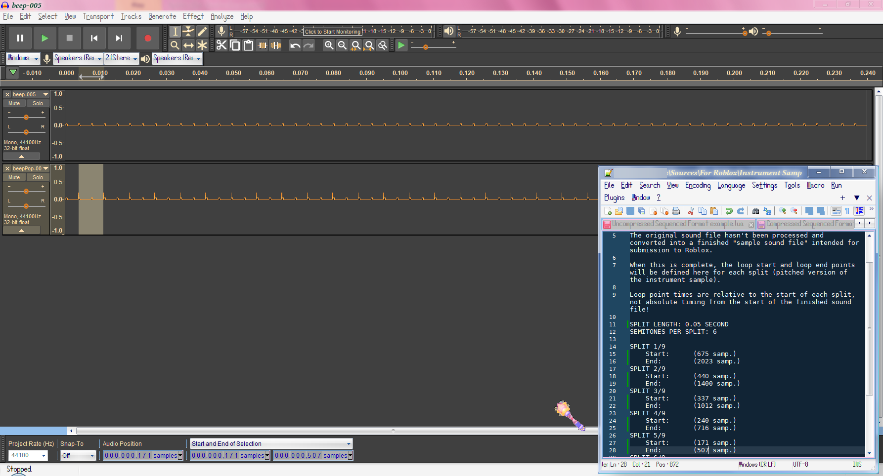Select the Multi-Tool asterisk icon
Screen dimensions: 883x476
(202, 45)
